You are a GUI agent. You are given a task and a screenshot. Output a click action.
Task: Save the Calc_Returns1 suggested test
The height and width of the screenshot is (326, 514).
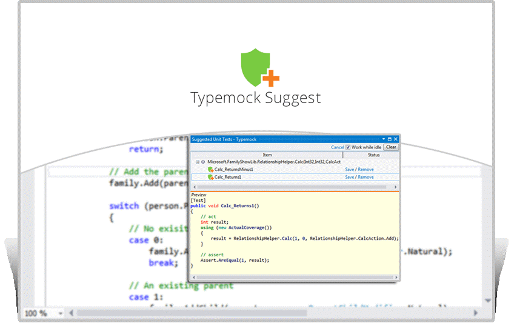click(x=350, y=177)
